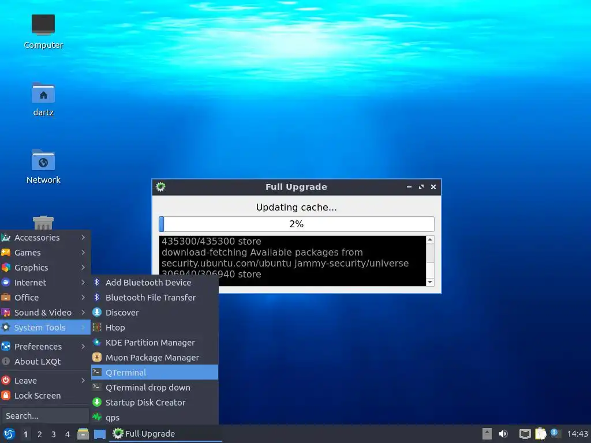Expand the Leave submenu arrow
591x443 pixels.
click(83, 381)
